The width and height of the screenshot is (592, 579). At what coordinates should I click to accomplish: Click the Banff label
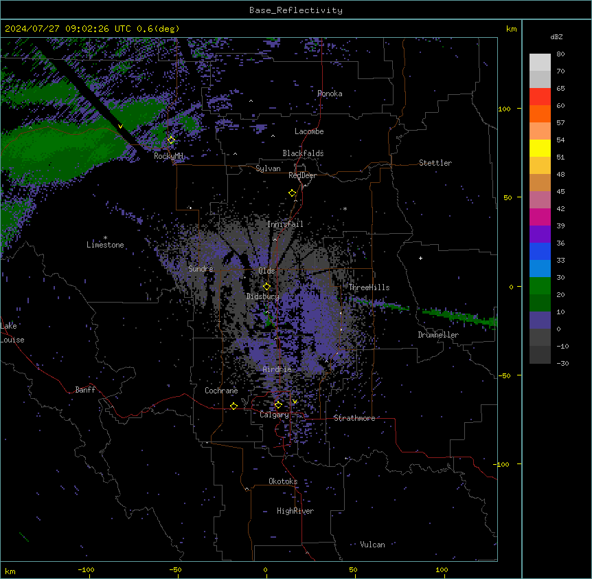pyautogui.click(x=85, y=390)
